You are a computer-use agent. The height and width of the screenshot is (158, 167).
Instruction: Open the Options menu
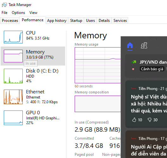(18, 13)
